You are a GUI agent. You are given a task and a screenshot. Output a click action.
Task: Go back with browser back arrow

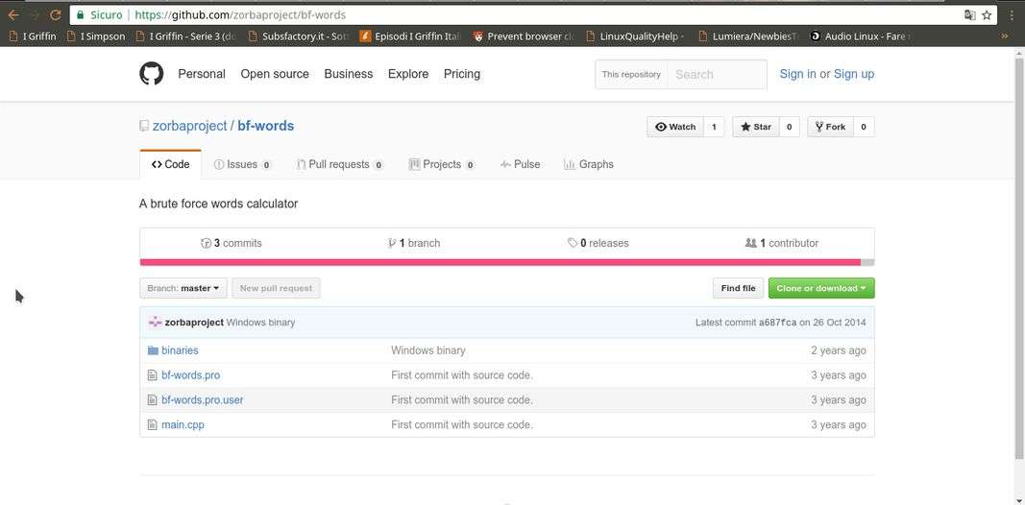[13, 14]
